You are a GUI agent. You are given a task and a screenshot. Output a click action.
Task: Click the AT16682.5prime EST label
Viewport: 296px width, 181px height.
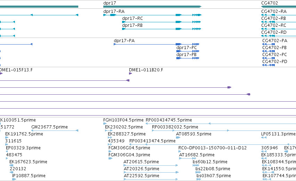click(x=197, y=155)
